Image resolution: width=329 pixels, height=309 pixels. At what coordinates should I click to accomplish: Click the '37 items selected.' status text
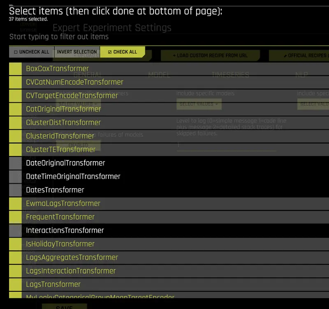click(x=28, y=19)
